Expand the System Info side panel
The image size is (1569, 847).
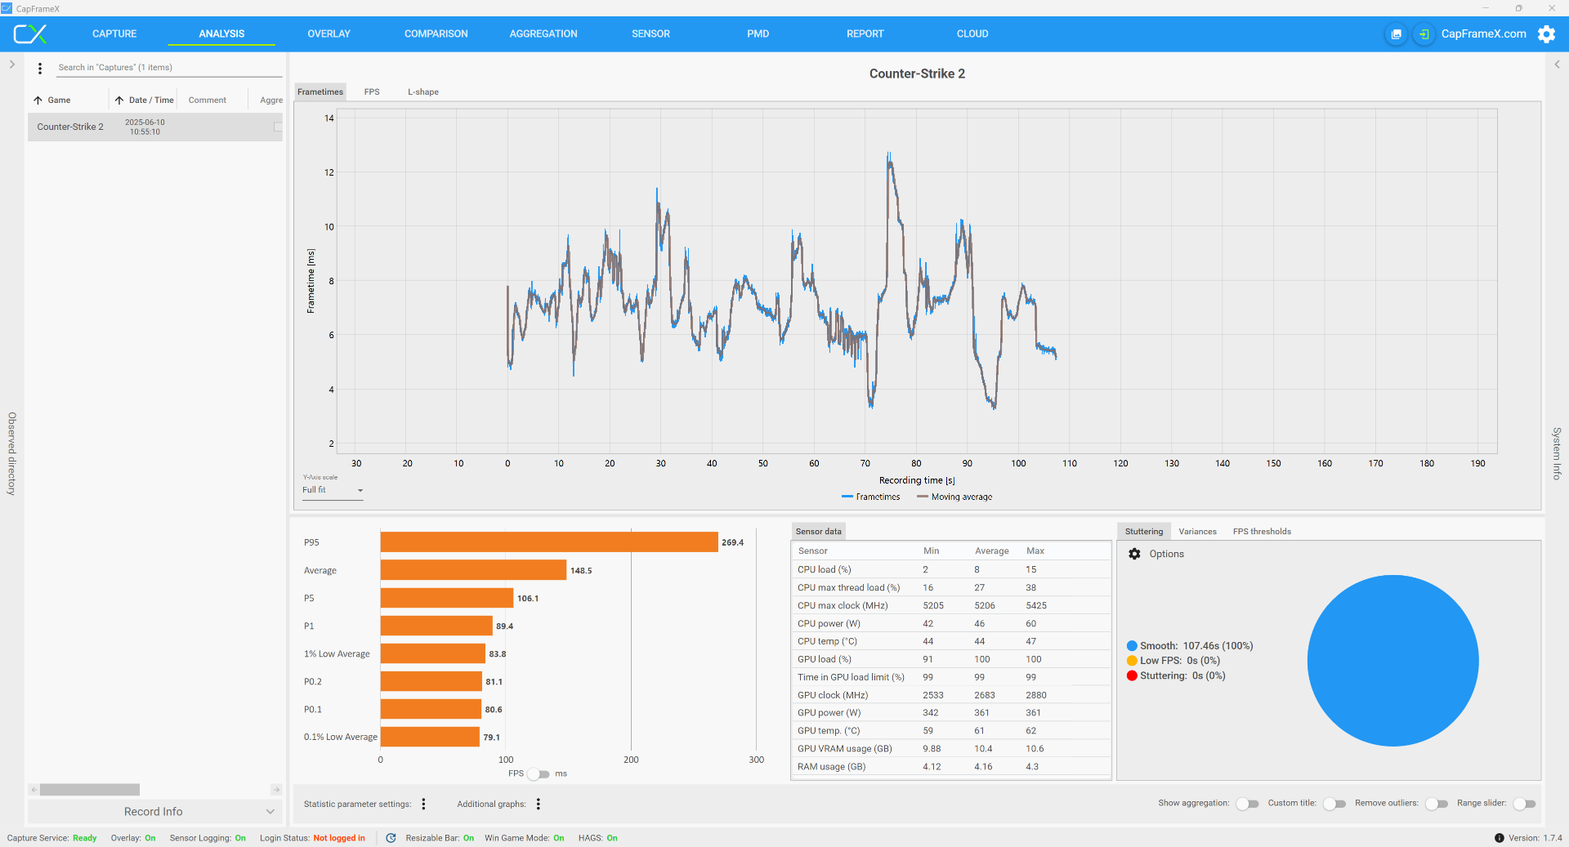coord(1557,64)
